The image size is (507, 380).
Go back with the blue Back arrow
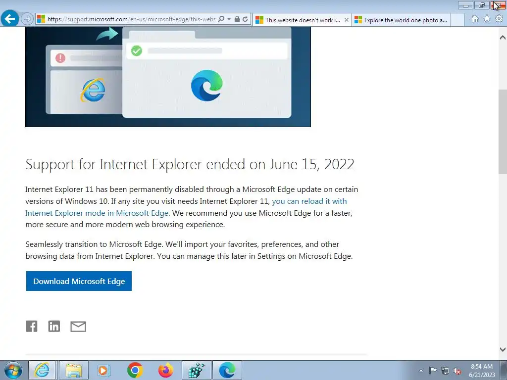10,19
